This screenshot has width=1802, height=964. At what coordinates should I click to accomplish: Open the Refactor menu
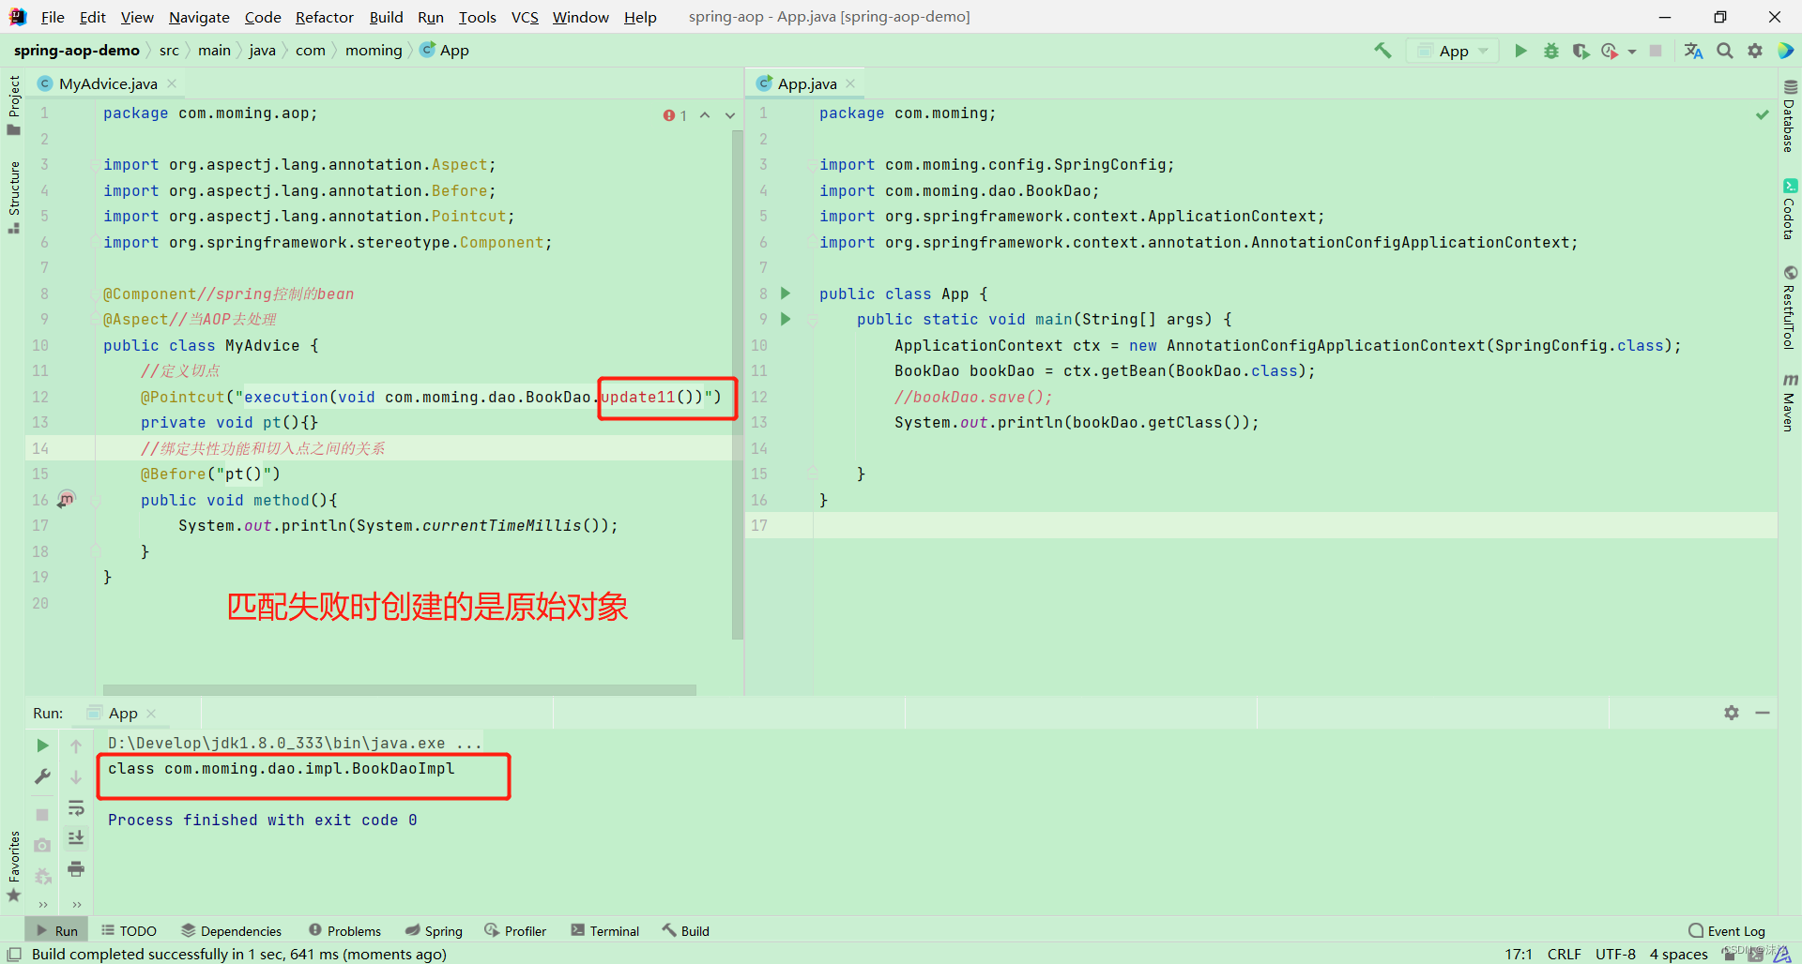coord(324,17)
